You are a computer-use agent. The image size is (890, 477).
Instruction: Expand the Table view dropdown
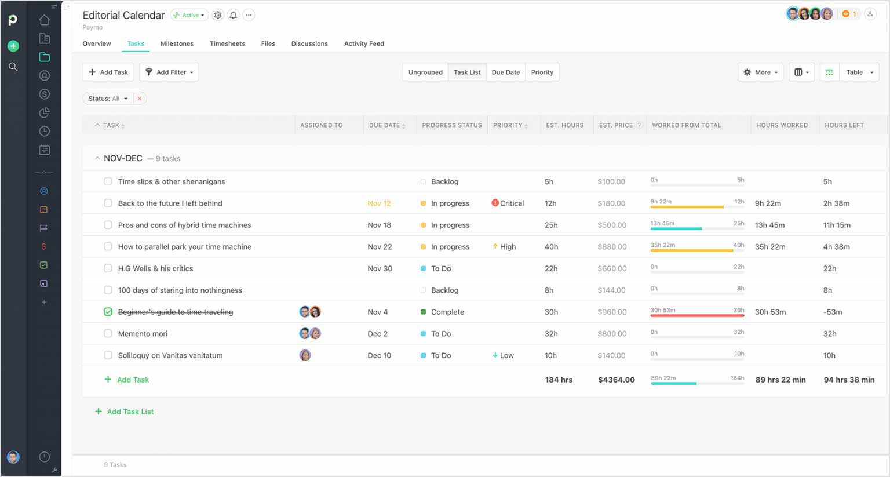(x=859, y=72)
